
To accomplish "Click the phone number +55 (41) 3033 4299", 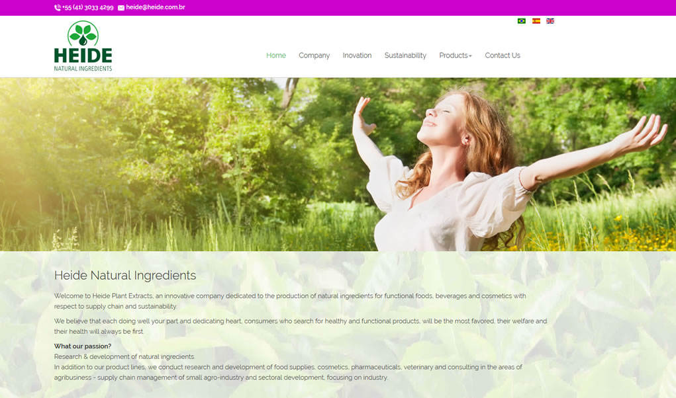I will (88, 7).
